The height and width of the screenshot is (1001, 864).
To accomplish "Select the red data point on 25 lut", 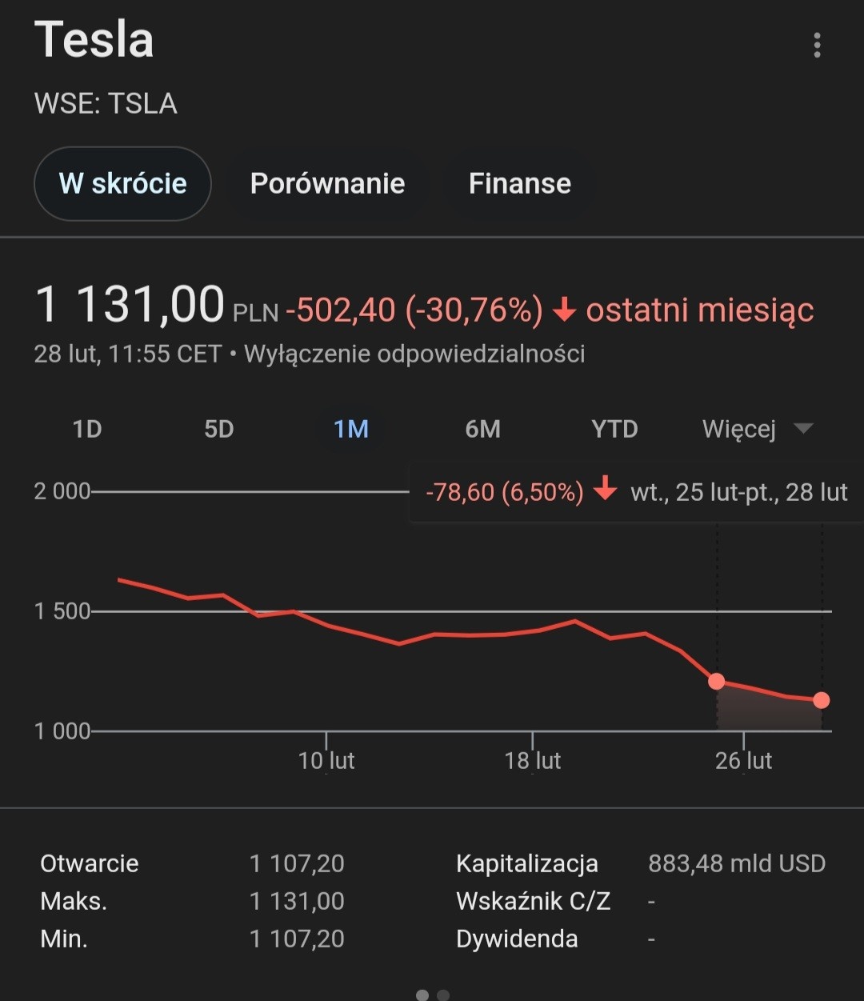I will point(717,681).
